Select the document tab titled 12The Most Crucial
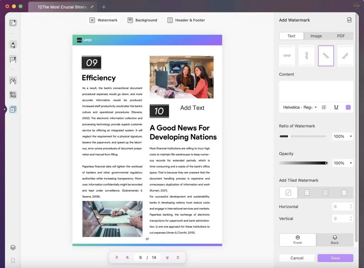The height and width of the screenshot is (268, 364). coord(62,7)
